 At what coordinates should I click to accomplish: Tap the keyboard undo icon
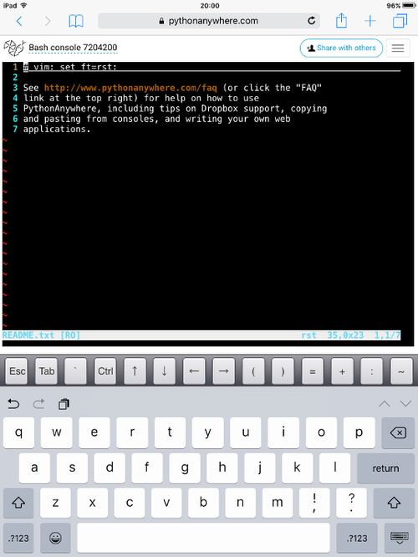click(x=13, y=404)
